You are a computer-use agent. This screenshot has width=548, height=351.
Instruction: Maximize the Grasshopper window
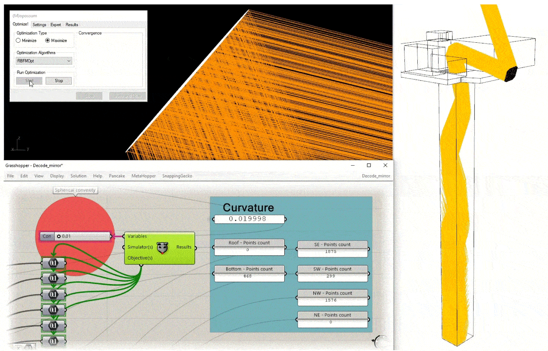(369, 165)
